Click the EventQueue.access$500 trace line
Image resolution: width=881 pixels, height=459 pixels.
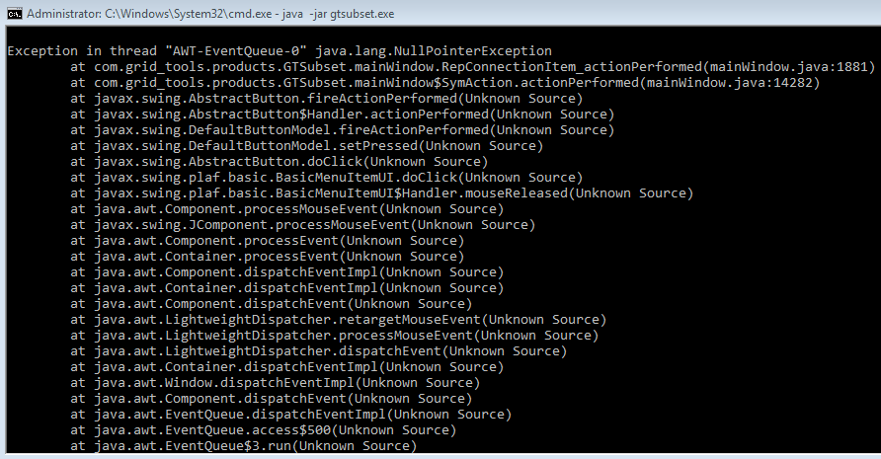click(263, 429)
